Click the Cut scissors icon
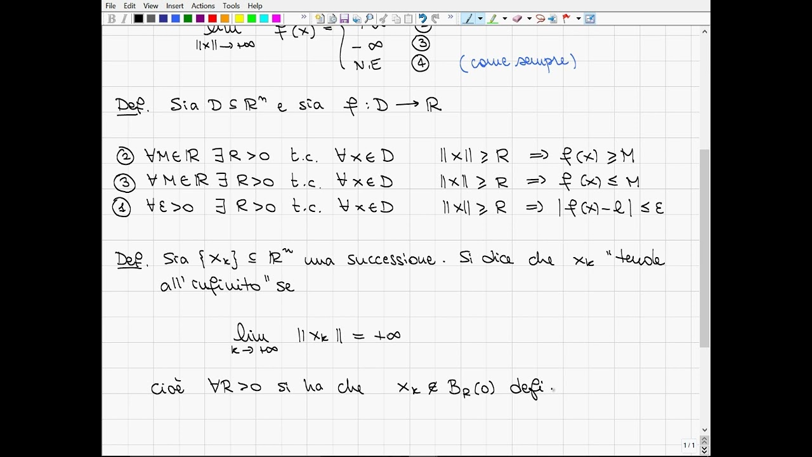The image size is (812, 457). pos(384,18)
